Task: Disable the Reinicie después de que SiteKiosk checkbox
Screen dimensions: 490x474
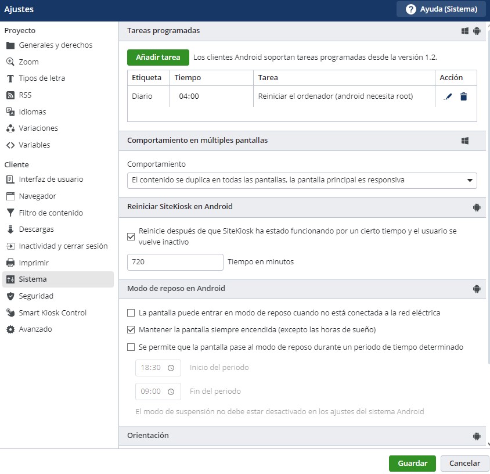Action: [x=131, y=236]
